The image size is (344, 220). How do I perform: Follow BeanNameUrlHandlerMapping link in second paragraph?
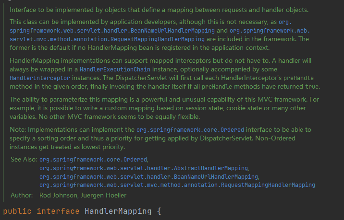click(112, 31)
